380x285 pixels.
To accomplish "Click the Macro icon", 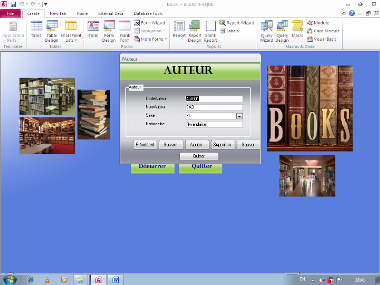I will click(x=298, y=29).
